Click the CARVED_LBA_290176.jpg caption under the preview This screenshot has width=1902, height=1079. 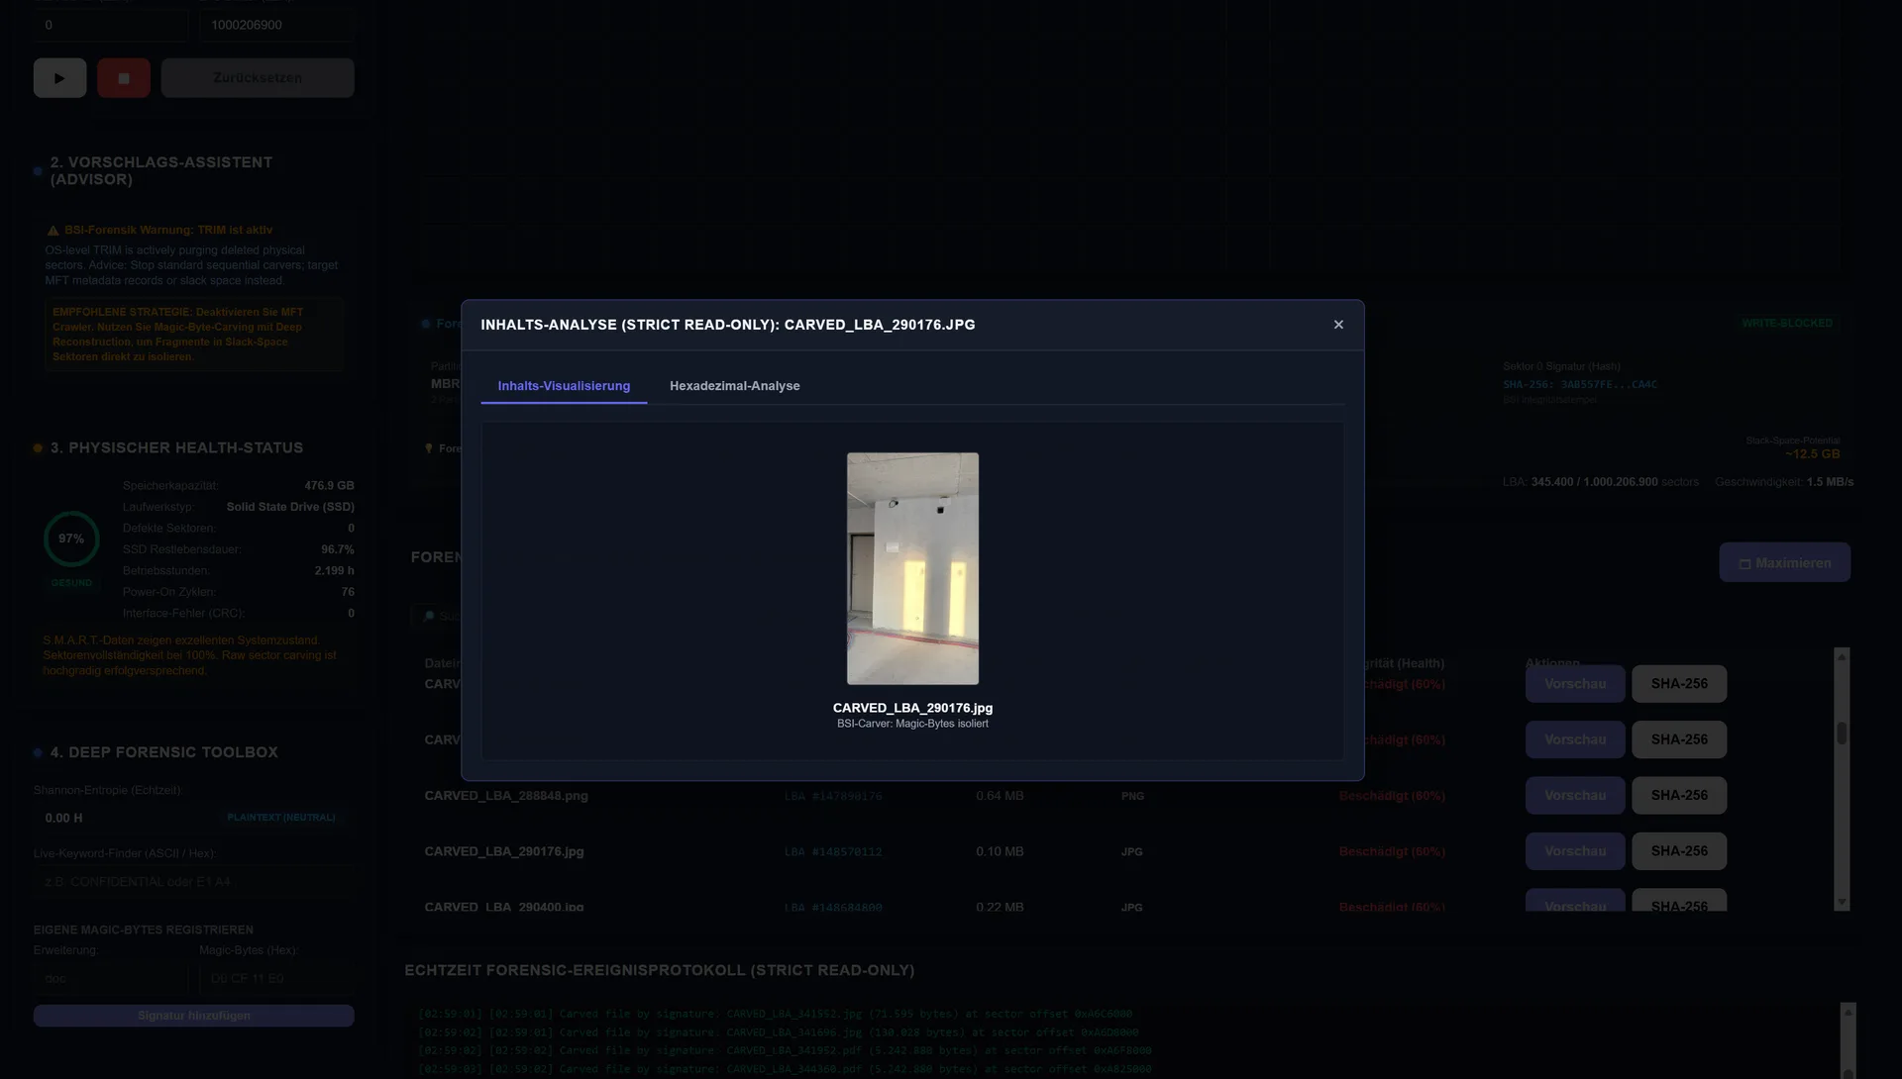tap(912, 708)
